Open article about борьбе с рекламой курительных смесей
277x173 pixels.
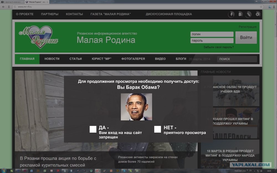58,162
